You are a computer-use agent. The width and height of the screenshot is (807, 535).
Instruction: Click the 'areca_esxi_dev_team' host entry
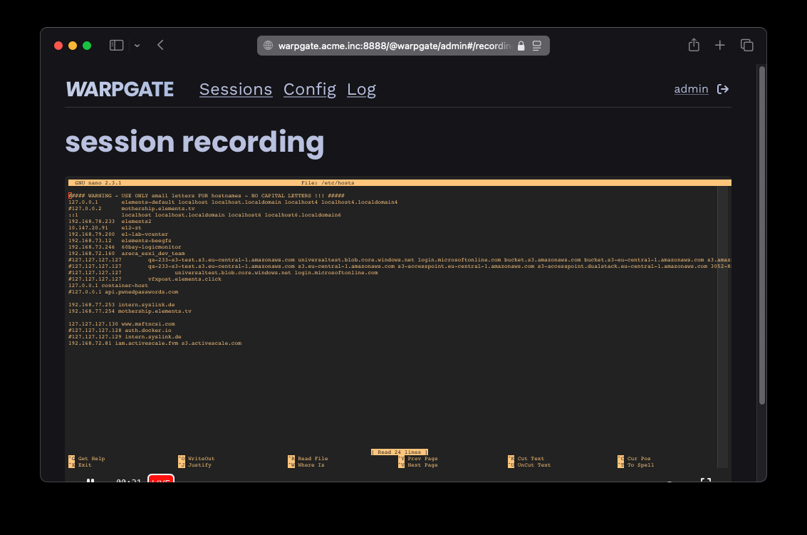click(153, 254)
